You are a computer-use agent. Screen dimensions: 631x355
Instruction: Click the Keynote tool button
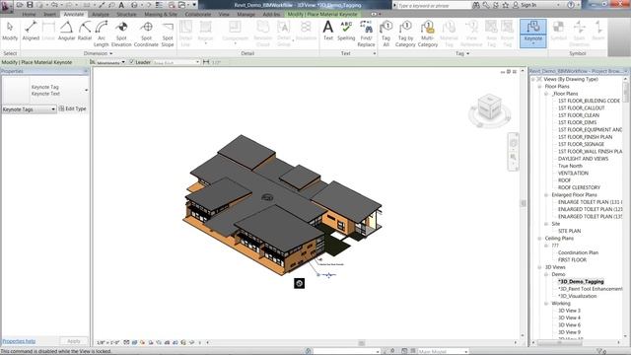[533, 34]
